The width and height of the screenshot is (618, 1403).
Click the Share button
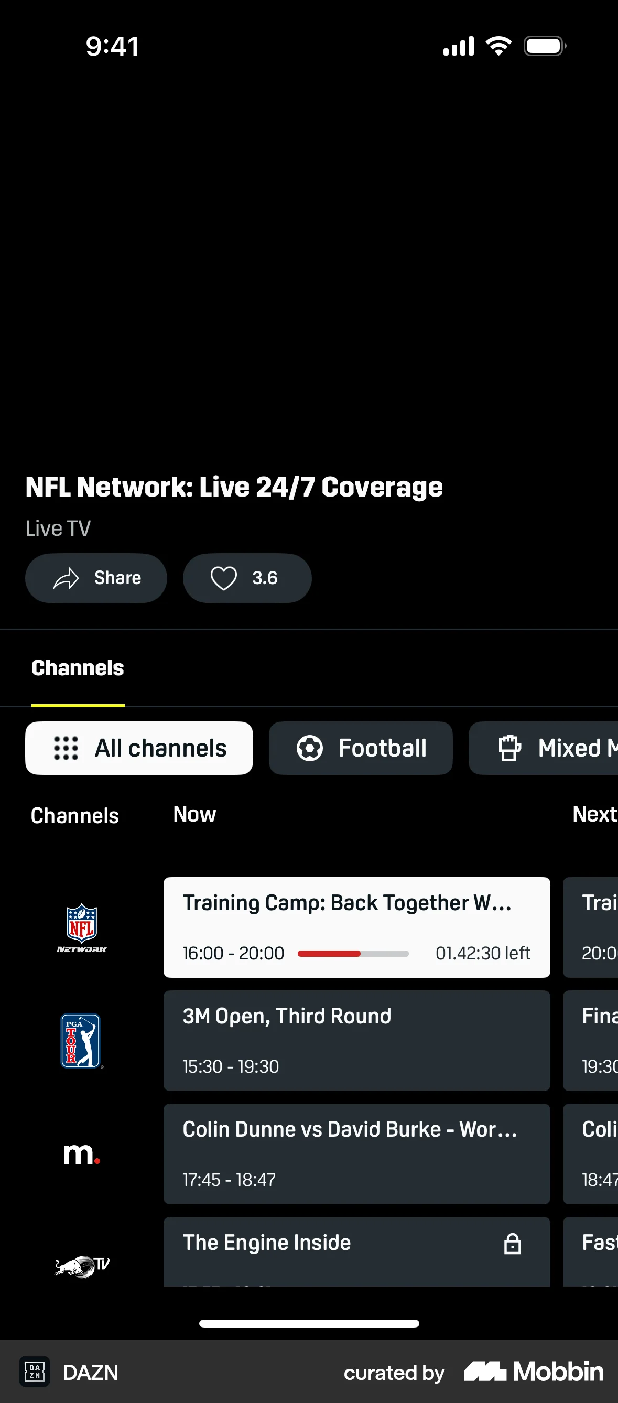click(x=96, y=578)
